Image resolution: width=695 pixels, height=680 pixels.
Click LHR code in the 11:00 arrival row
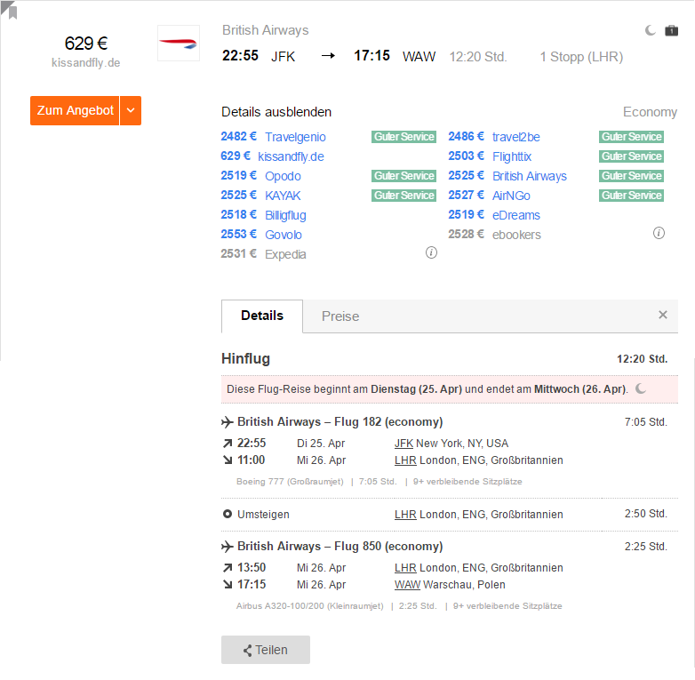tap(405, 460)
